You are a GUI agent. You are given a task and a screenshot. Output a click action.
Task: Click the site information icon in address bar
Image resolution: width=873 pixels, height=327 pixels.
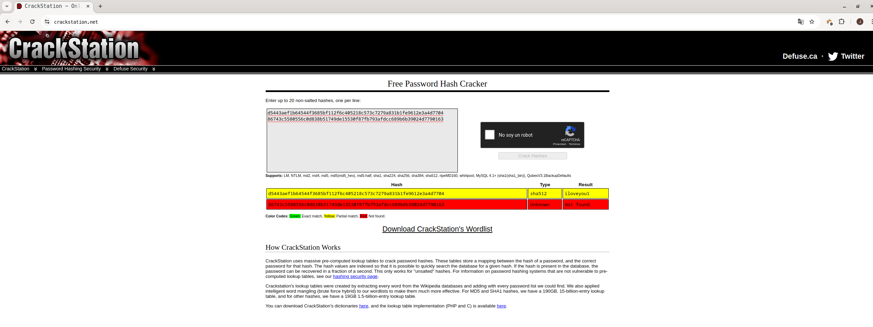click(x=47, y=22)
